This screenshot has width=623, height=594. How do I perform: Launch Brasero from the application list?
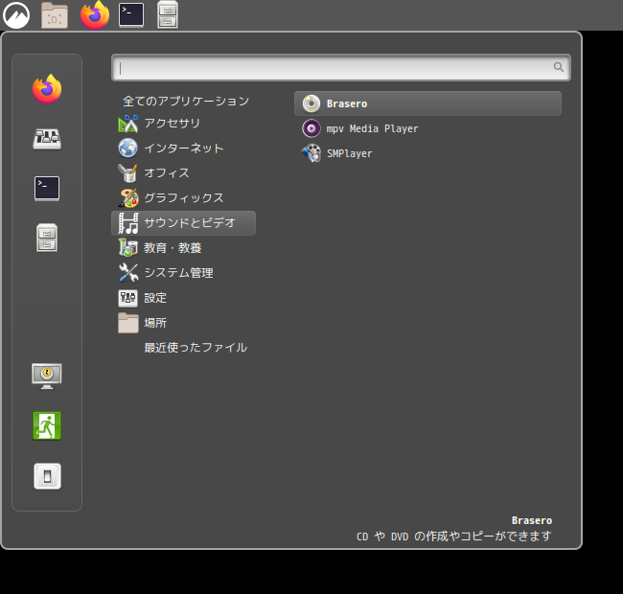427,103
